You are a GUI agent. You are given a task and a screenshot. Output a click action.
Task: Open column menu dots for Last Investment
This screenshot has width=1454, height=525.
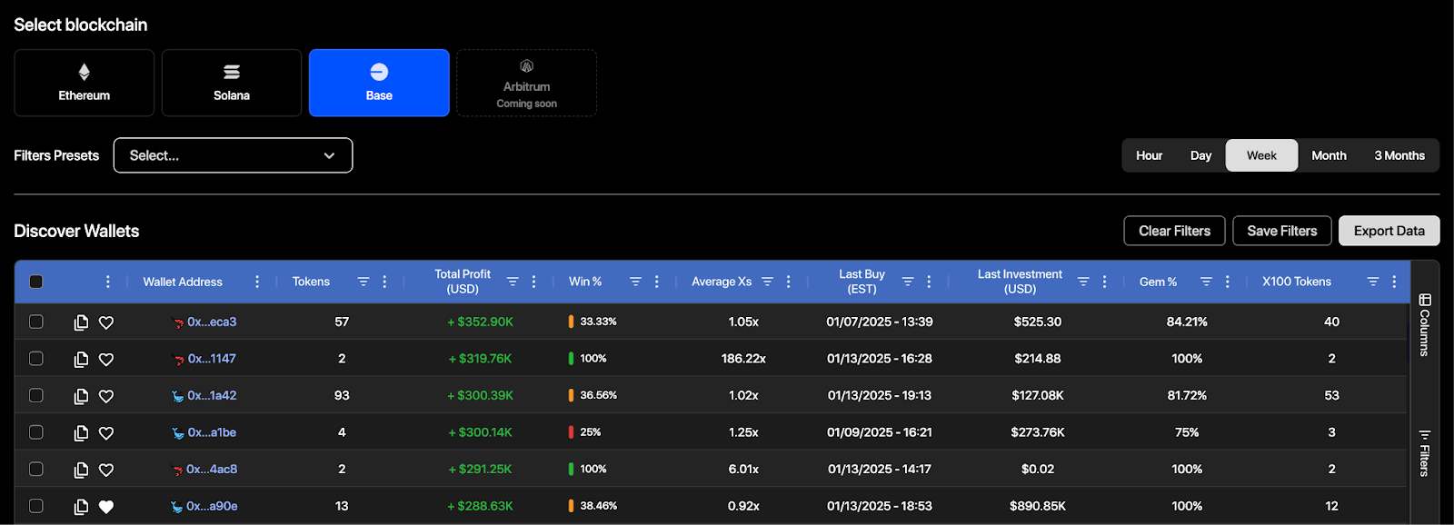click(1104, 282)
